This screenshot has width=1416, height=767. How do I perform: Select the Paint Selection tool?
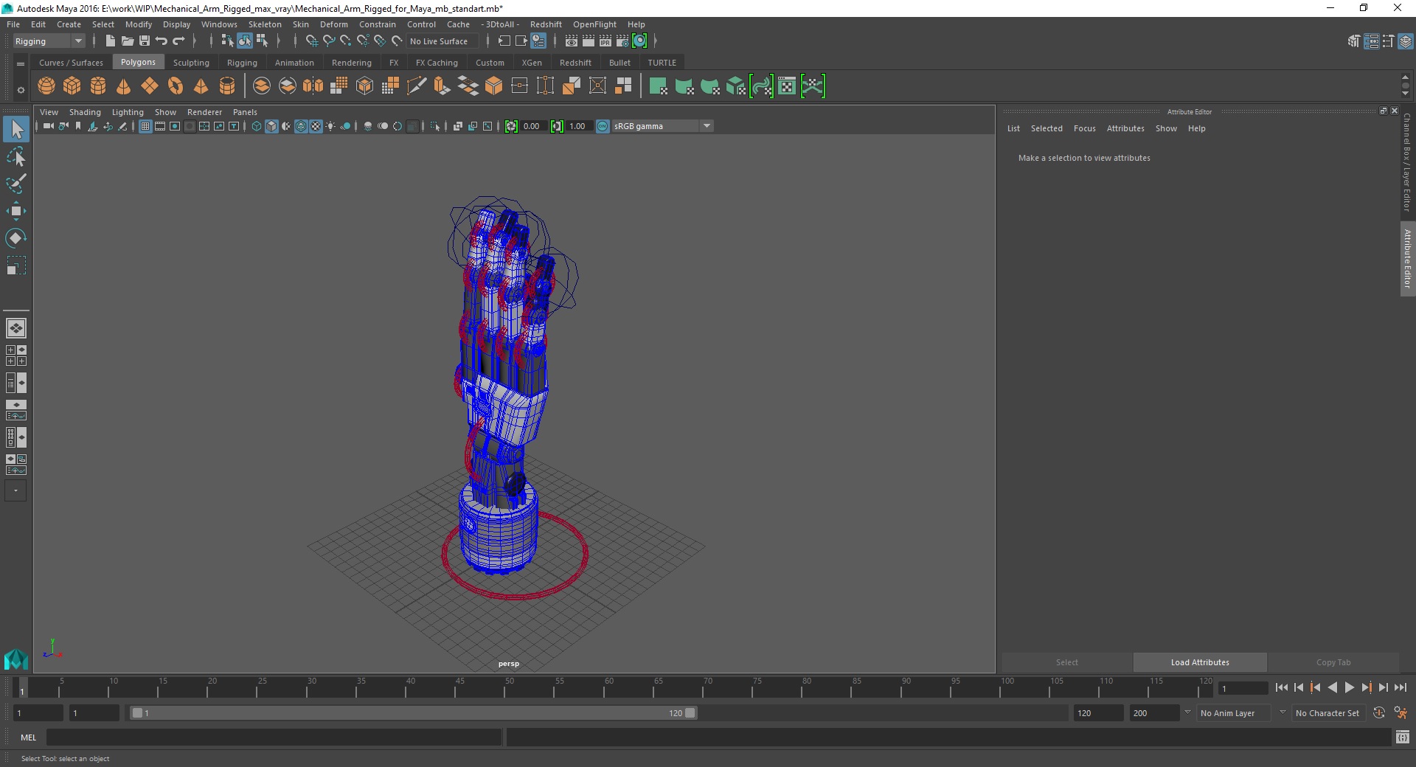click(15, 184)
